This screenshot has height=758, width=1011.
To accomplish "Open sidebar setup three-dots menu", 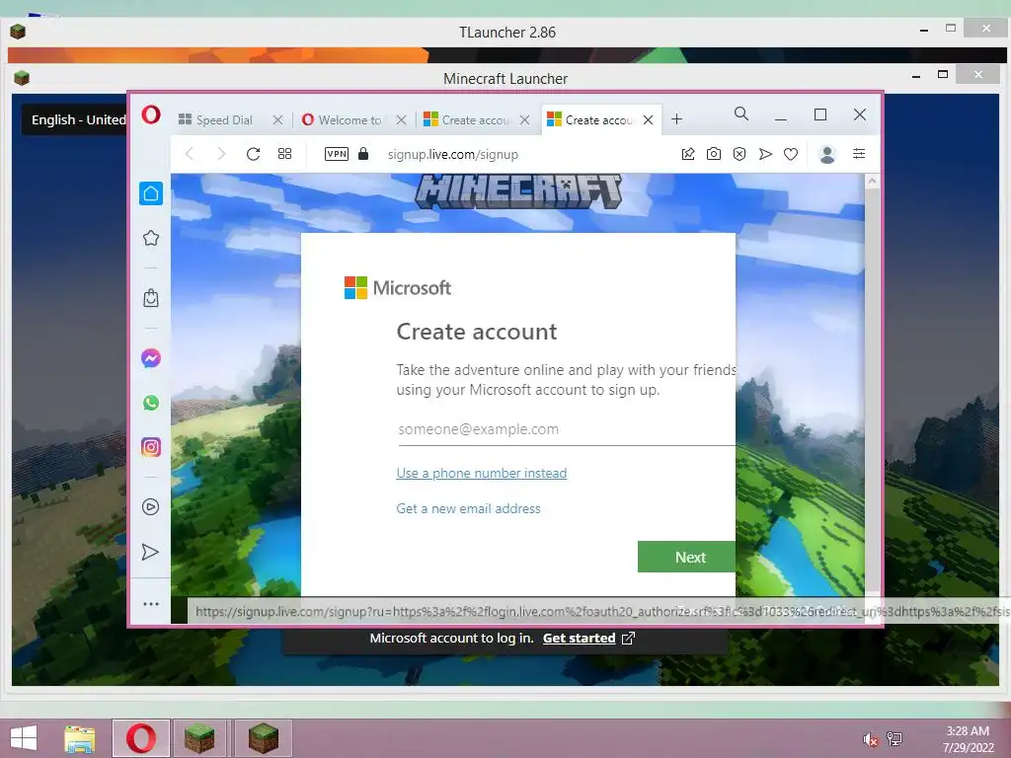I will pos(151,604).
